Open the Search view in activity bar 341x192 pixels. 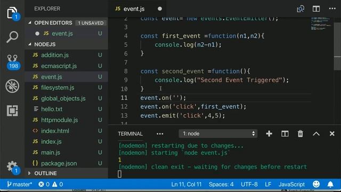pyautogui.click(x=12, y=37)
